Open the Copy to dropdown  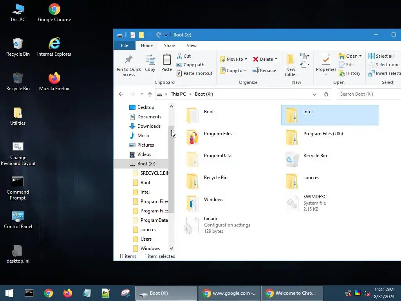(233, 71)
